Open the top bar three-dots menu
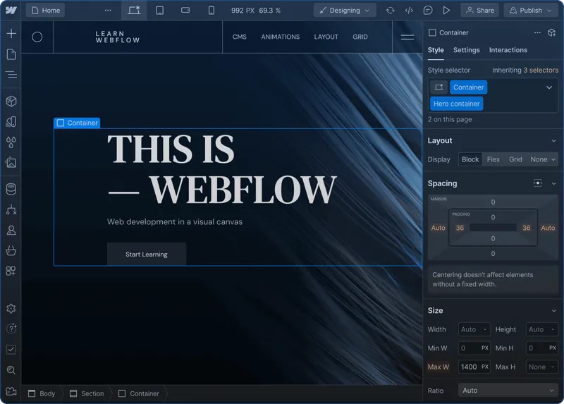 [108, 11]
